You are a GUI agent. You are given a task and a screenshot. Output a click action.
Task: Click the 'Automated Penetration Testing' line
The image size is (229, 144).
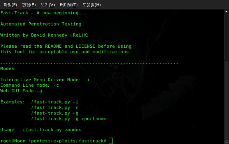41,24
